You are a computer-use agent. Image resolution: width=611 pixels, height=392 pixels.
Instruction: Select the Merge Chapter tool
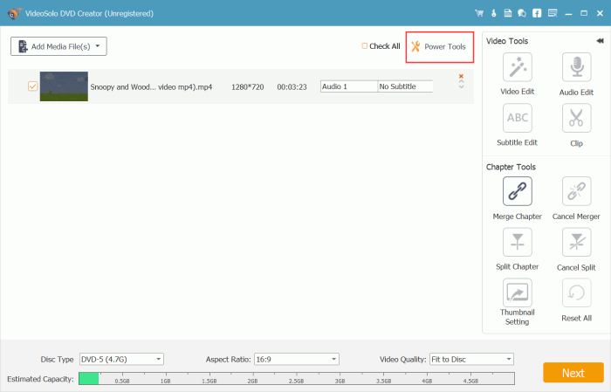(x=517, y=191)
